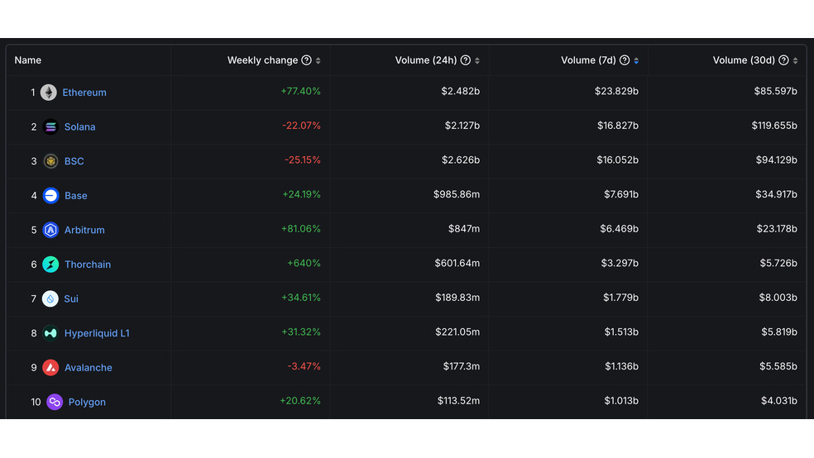The image size is (814, 458).
Task: Select Solana weekly change -22.07%
Action: 301,126
